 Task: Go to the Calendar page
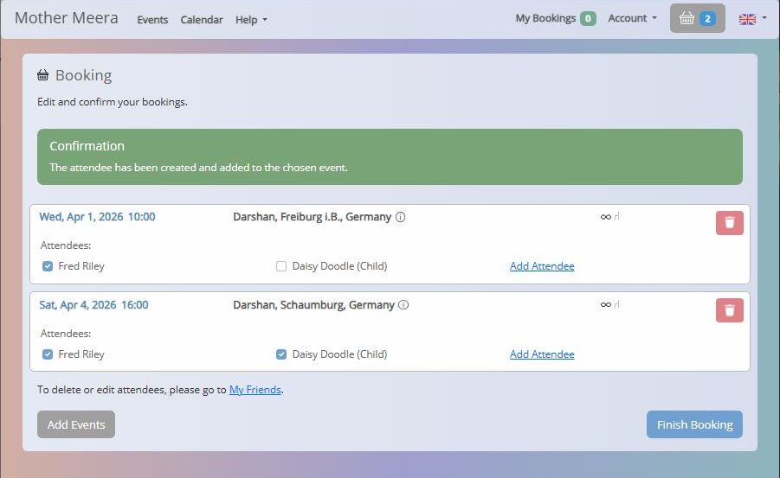click(202, 20)
